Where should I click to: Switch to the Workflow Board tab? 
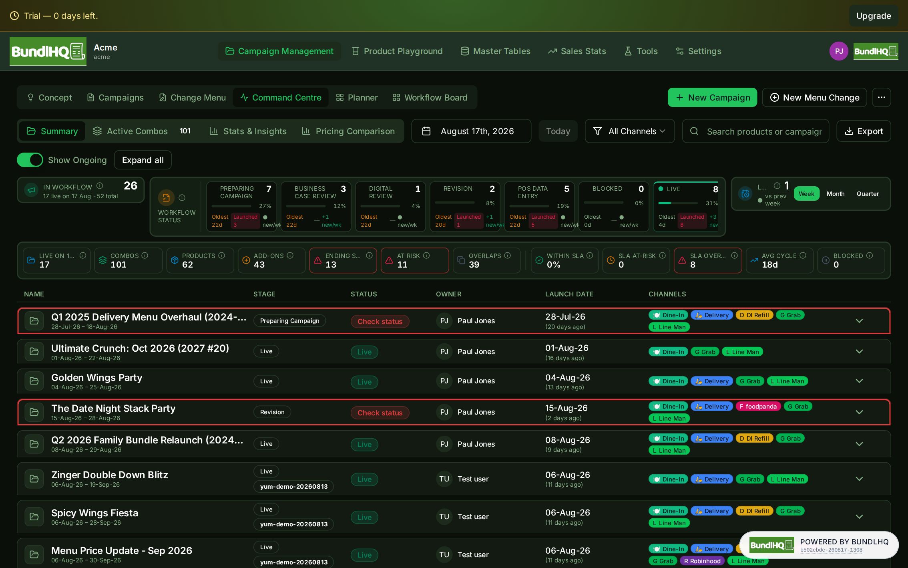click(430, 97)
